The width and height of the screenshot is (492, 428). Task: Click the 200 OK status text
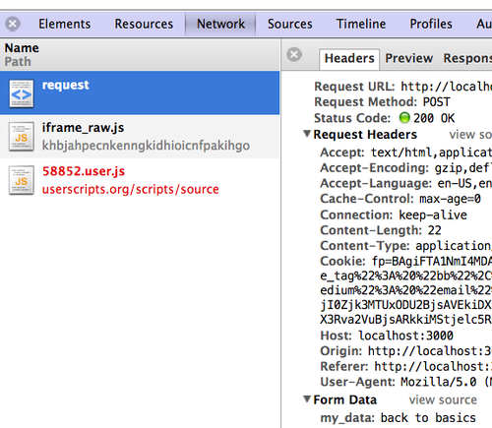434,118
